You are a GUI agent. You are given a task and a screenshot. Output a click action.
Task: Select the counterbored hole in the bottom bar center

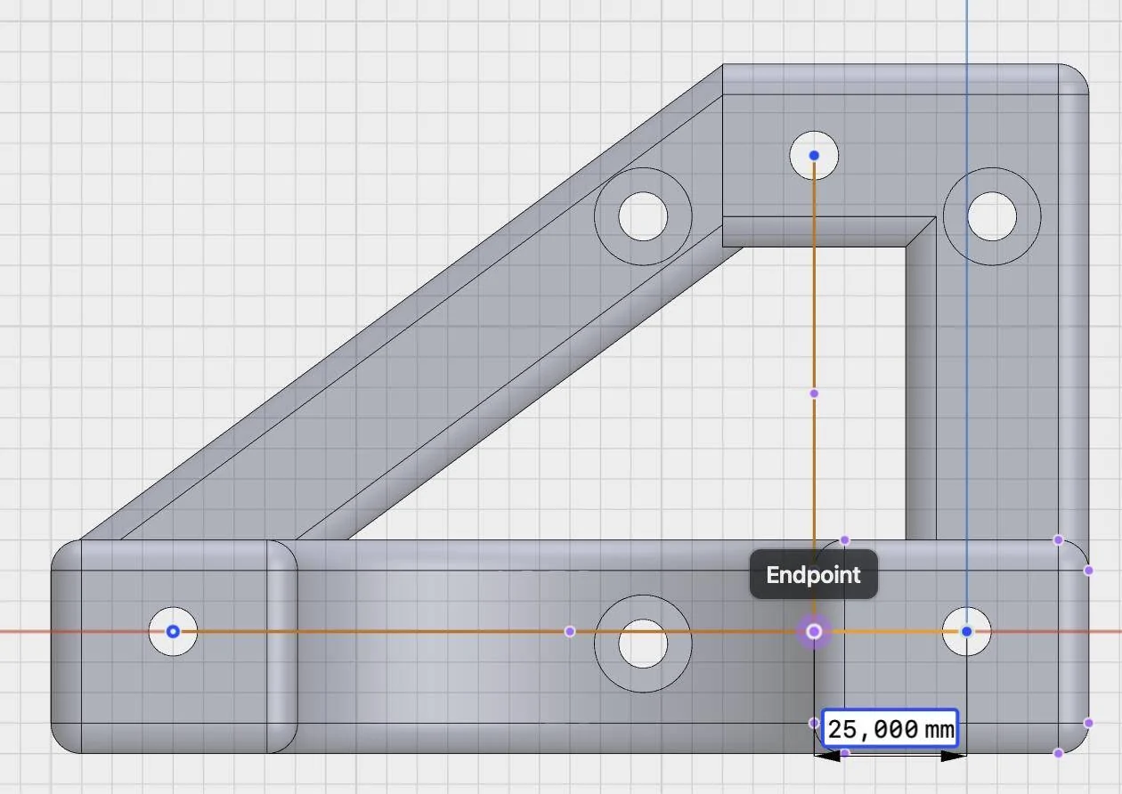[642, 644]
